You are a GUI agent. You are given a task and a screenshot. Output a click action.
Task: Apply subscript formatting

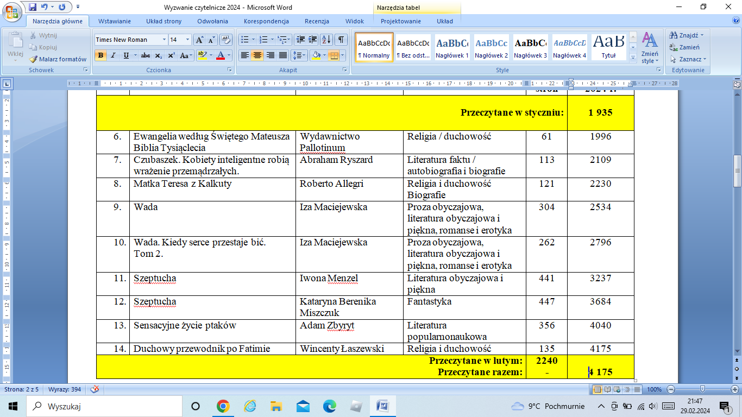click(158, 55)
